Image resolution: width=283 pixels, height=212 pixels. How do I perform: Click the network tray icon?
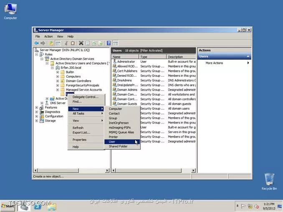click(x=250, y=206)
